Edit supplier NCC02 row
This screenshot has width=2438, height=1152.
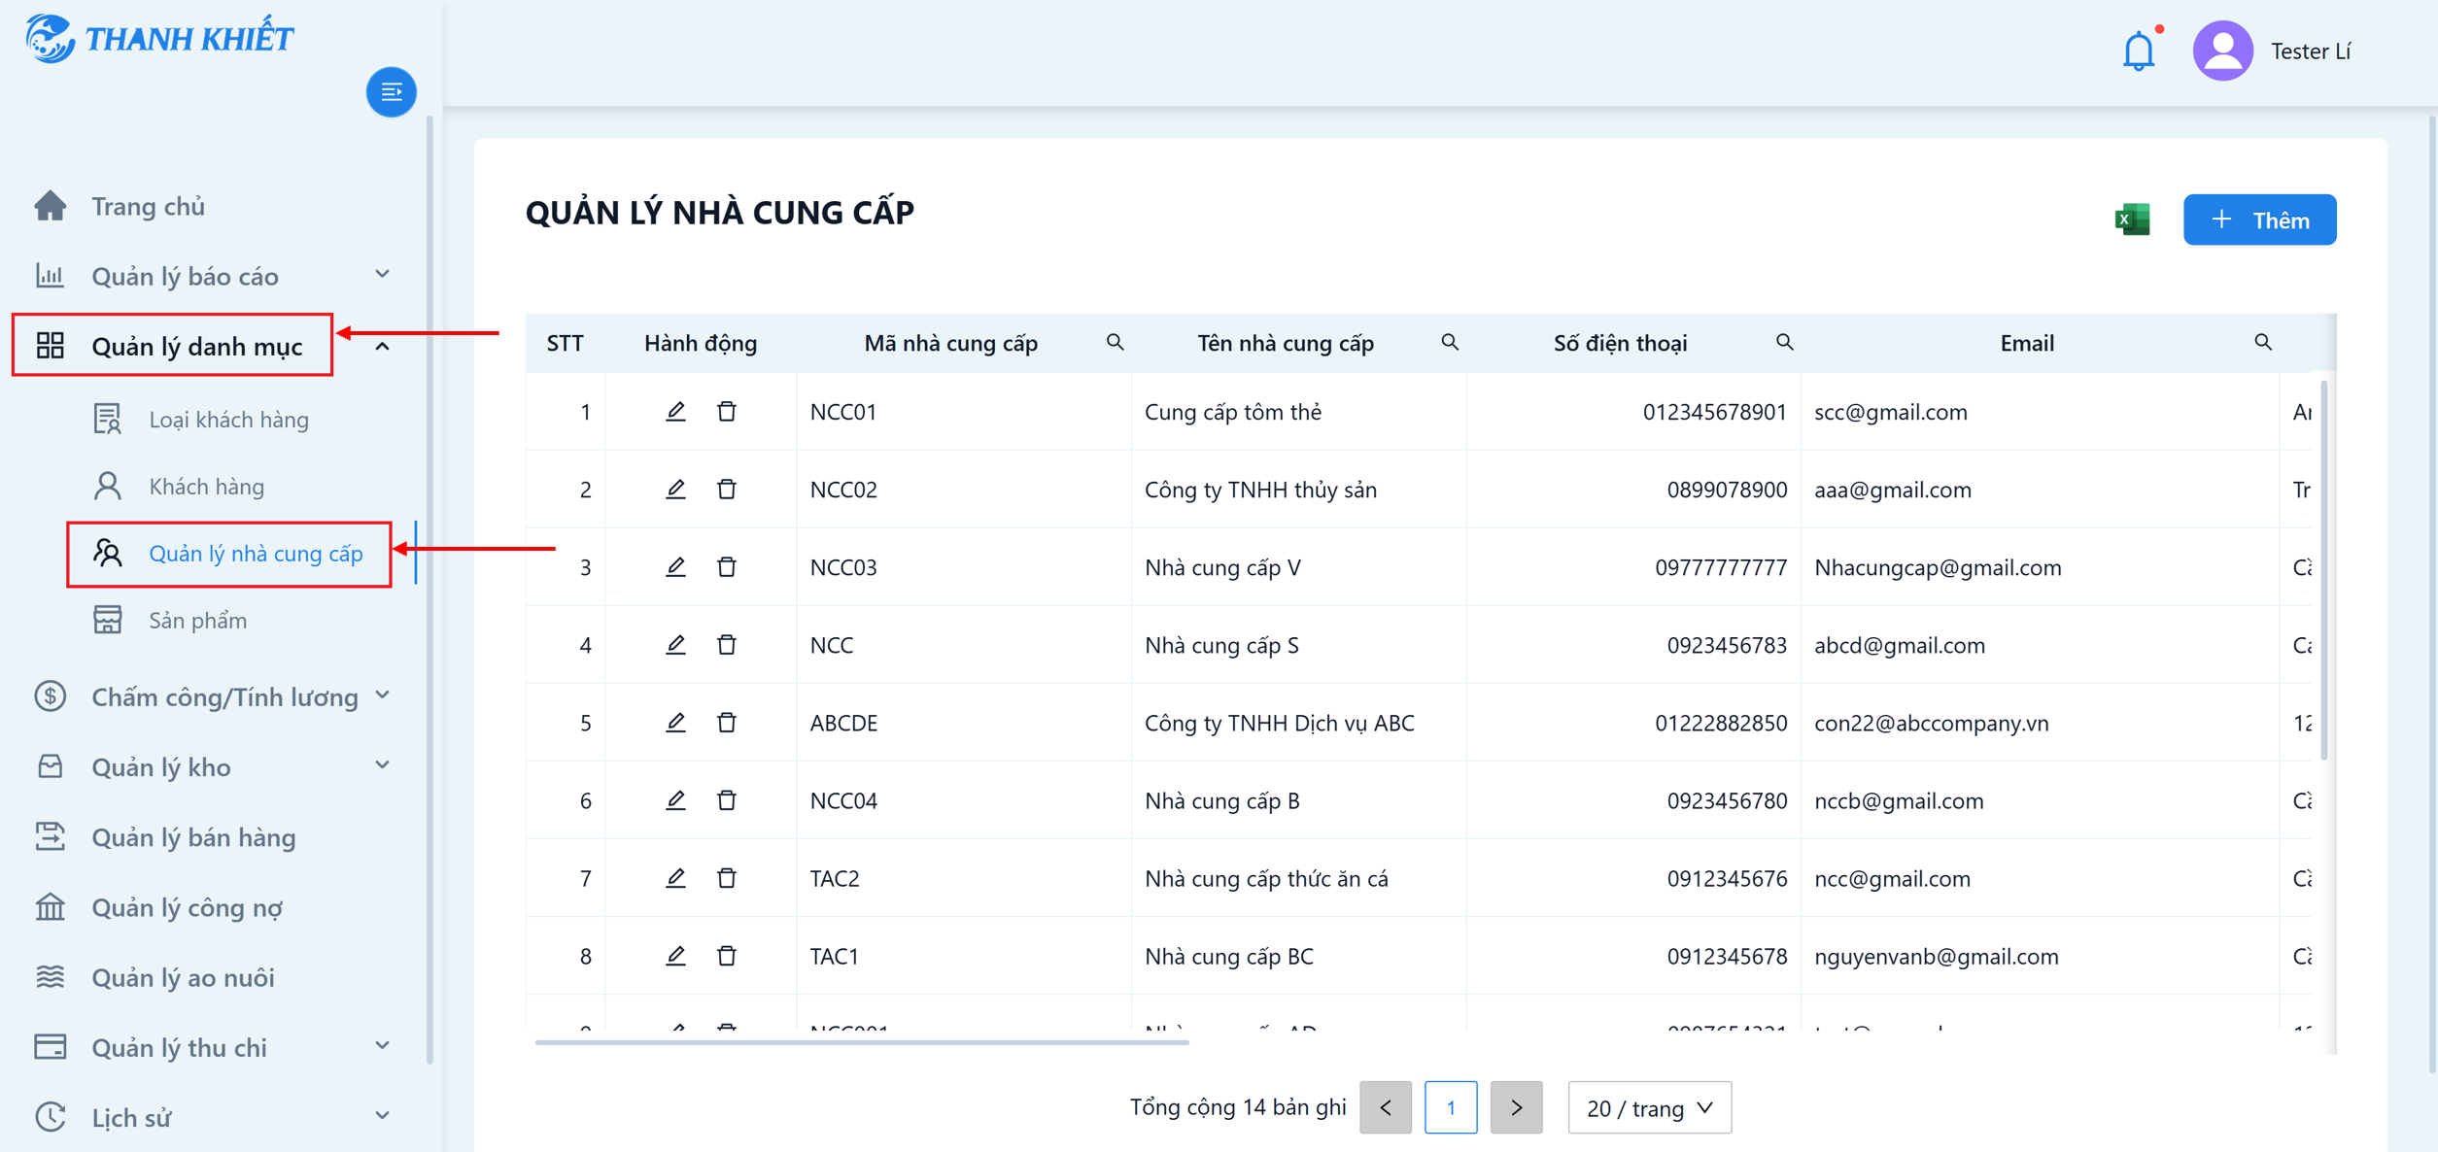[675, 489]
